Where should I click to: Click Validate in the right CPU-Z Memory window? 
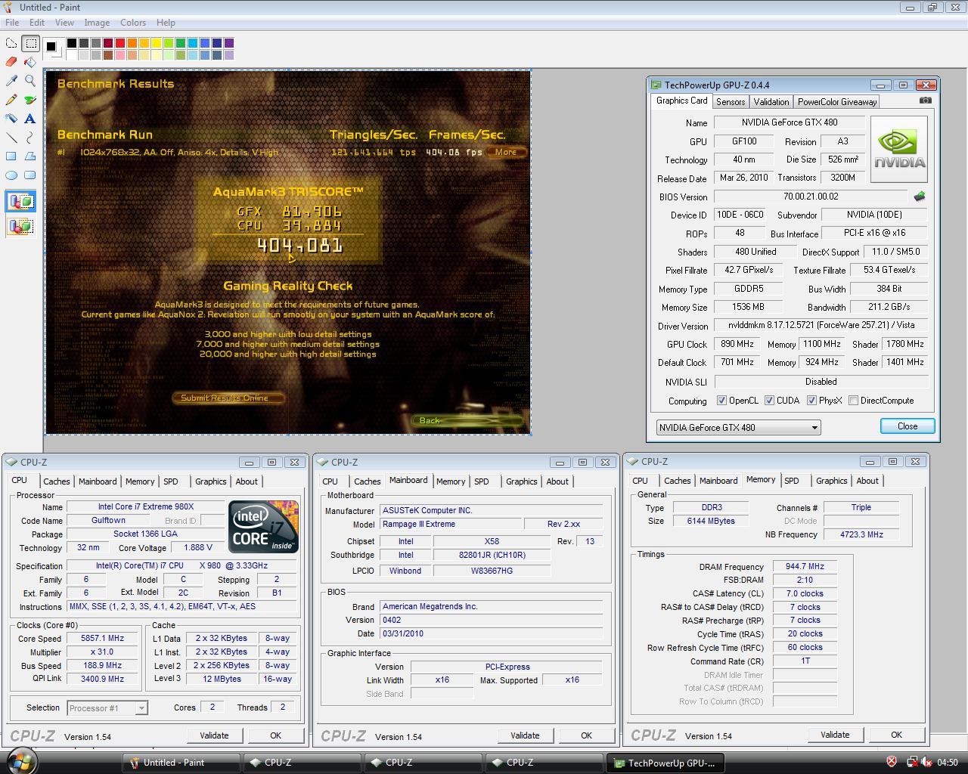point(835,735)
